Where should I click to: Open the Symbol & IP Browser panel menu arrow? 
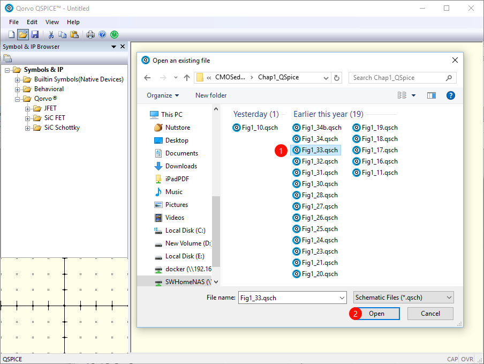(114, 47)
